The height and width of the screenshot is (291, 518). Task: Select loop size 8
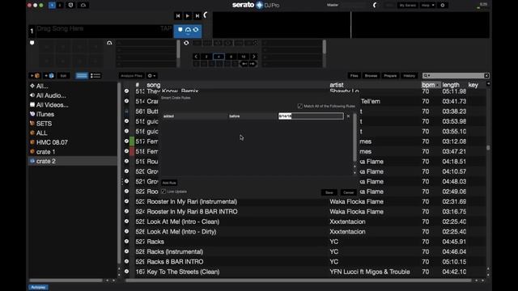[231, 57]
